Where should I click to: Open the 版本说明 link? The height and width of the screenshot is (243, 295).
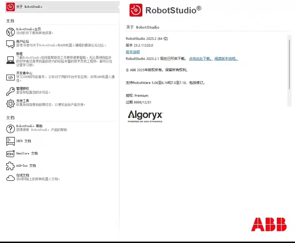[x=133, y=52]
